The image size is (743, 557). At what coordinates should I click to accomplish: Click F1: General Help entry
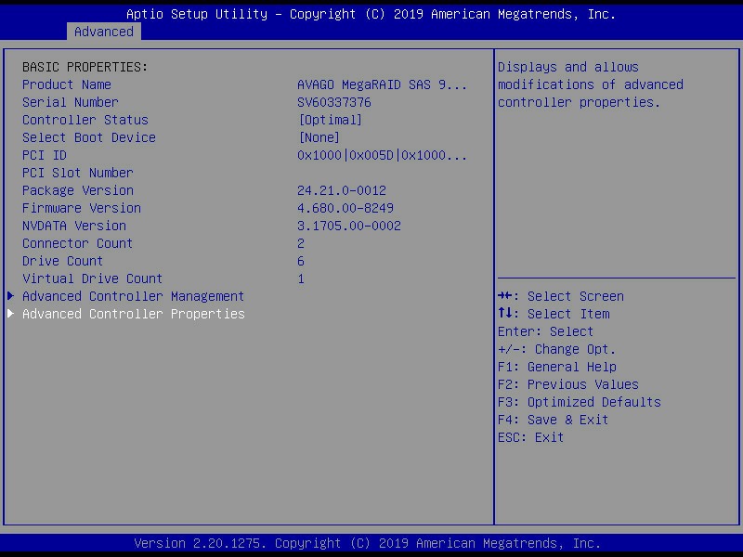tap(557, 367)
